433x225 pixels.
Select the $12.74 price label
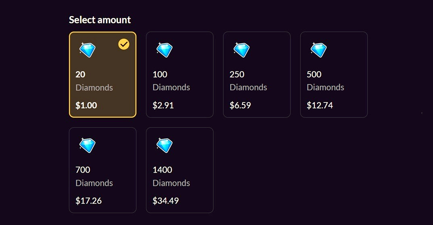320,106
